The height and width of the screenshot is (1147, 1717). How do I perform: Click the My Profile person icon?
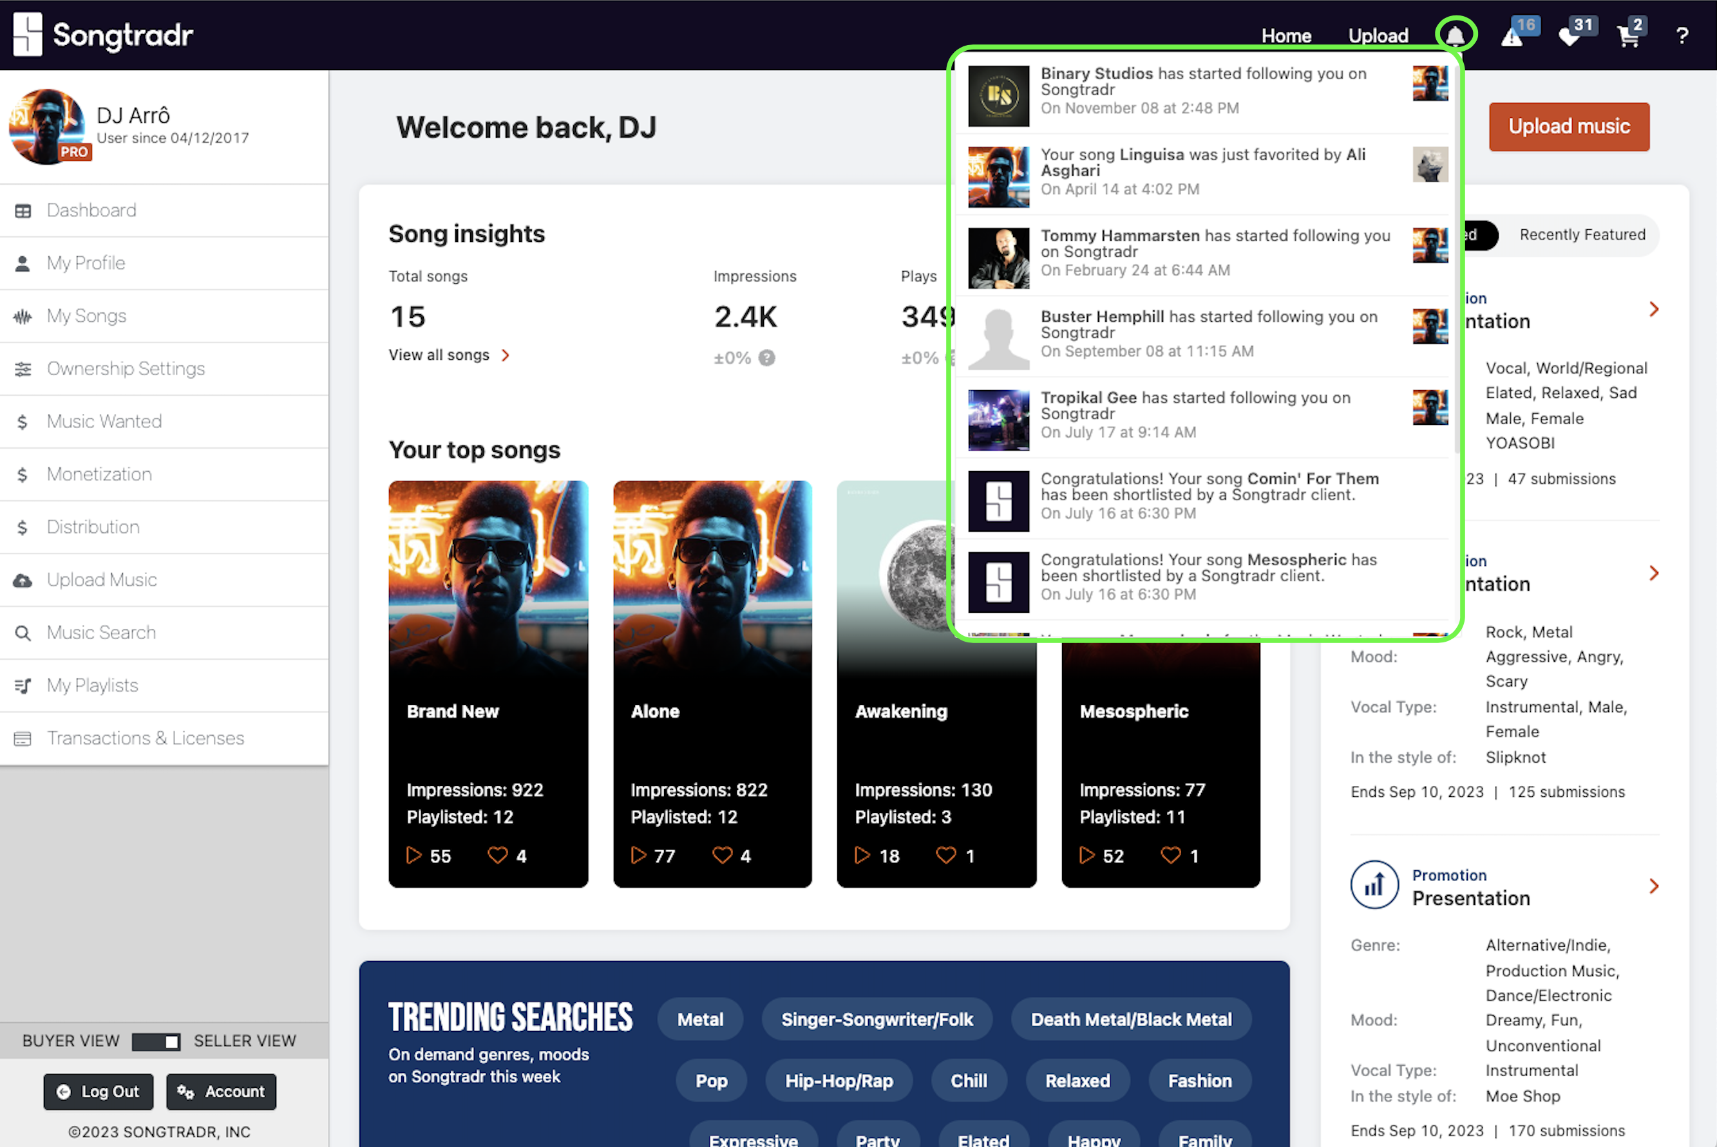pos(23,263)
